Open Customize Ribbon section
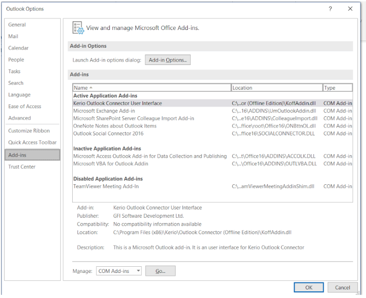366x298 pixels. (29, 131)
